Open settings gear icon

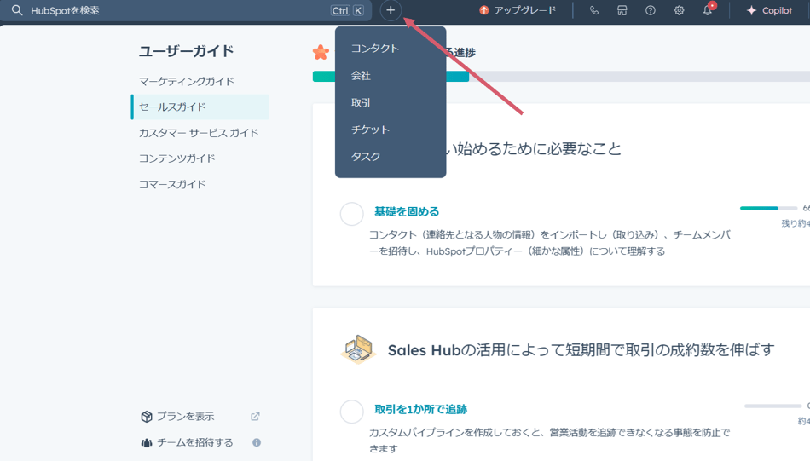pyautogui.click(x=679, y=10)
